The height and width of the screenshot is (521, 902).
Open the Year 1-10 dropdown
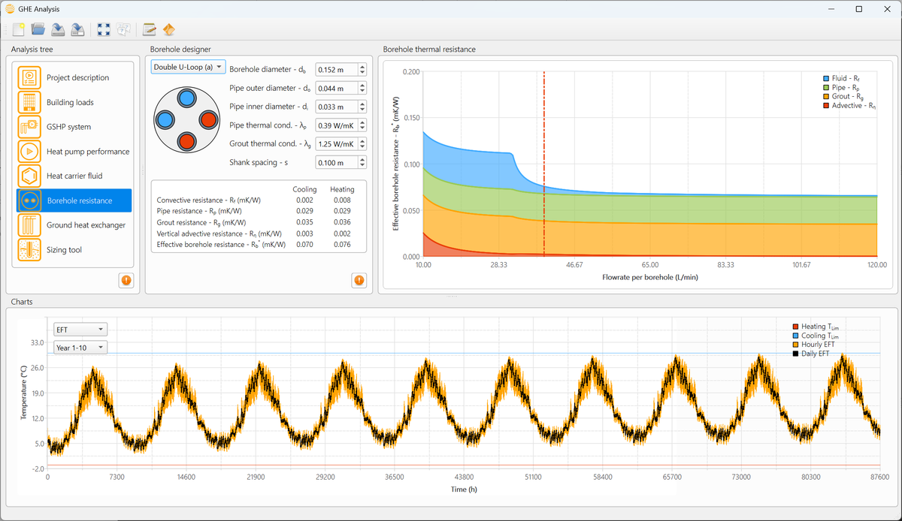tap(80, 348)
